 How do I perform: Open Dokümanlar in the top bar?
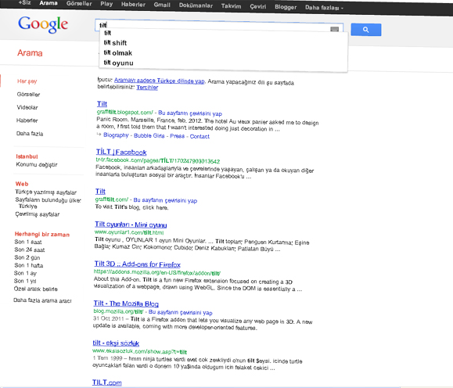(x=196, y=5)
